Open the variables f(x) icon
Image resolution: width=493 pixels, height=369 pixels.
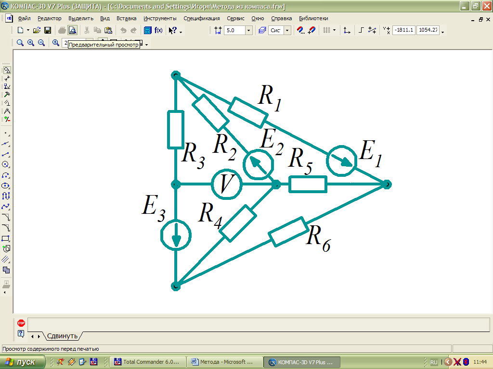click(x=158, y=30)
